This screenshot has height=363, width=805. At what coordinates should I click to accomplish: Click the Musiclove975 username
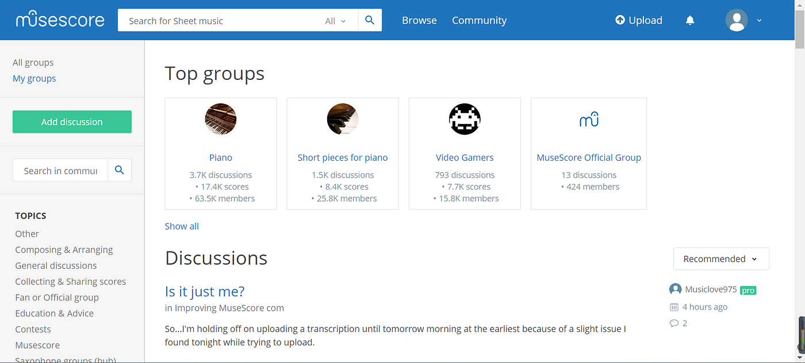tap(711, 289)
